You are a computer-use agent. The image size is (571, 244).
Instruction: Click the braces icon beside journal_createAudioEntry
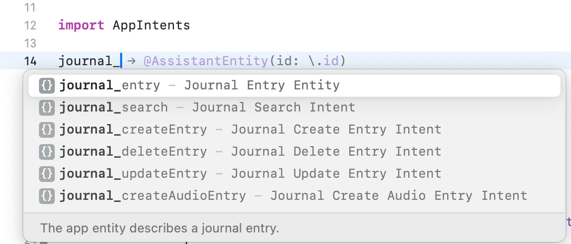point(46,196)
